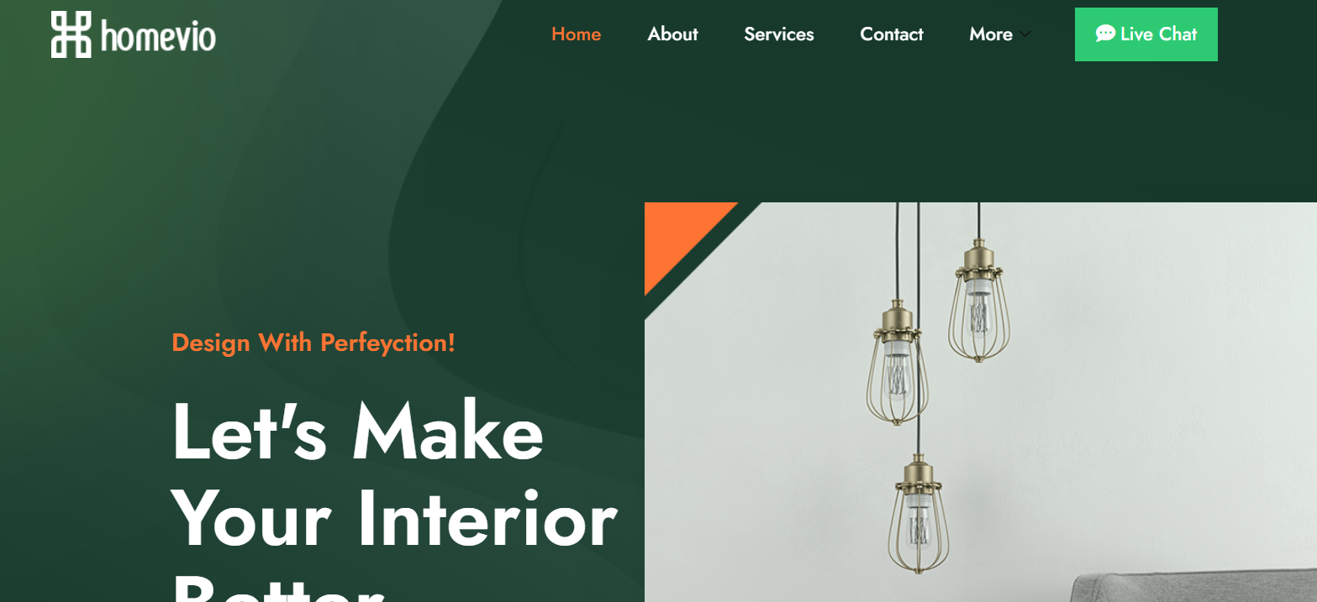Screen dimensions: 1317x602
Task: Click the homevio wordmark text
Action: point(158,36)
